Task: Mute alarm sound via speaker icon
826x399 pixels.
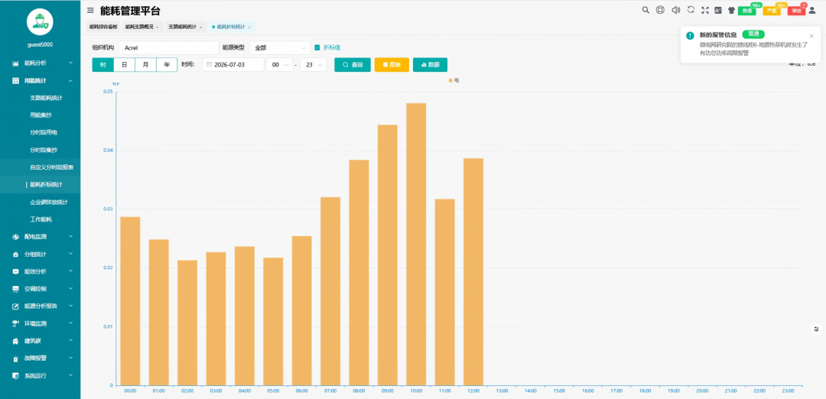Action: [676, 10]
